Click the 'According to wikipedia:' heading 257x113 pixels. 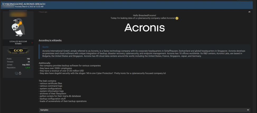point(50,40)
